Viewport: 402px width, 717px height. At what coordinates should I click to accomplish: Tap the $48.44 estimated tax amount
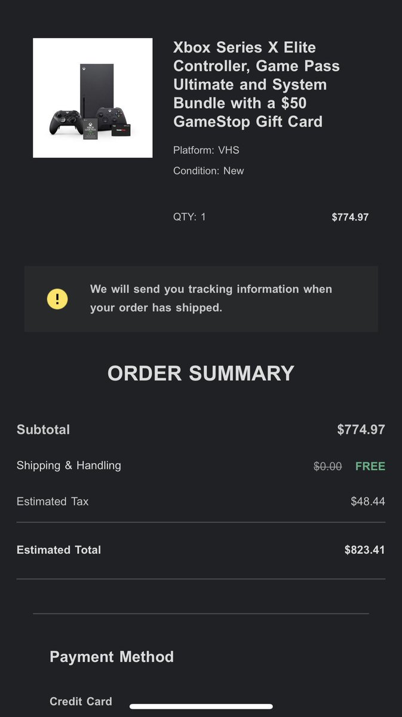point(368,501)
